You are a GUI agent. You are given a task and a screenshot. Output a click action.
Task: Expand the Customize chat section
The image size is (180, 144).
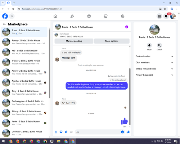[x=154, y=57]
